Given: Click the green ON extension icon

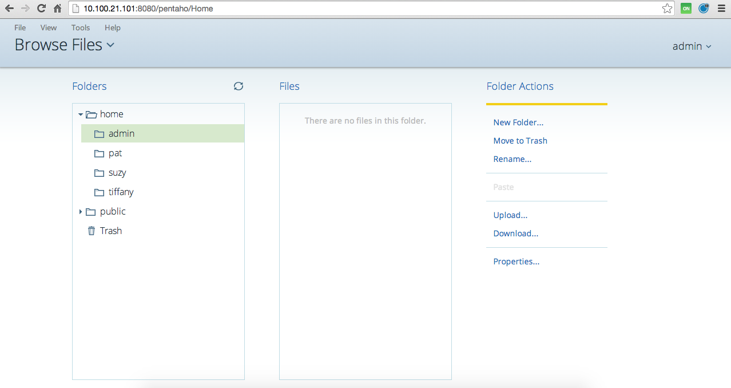Looking at the screenshot, I should 686,9.
